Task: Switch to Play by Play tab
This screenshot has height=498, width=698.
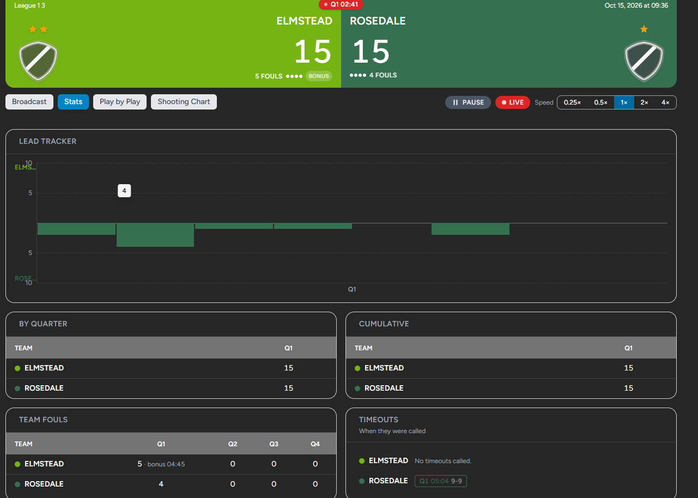Action: 120,102
